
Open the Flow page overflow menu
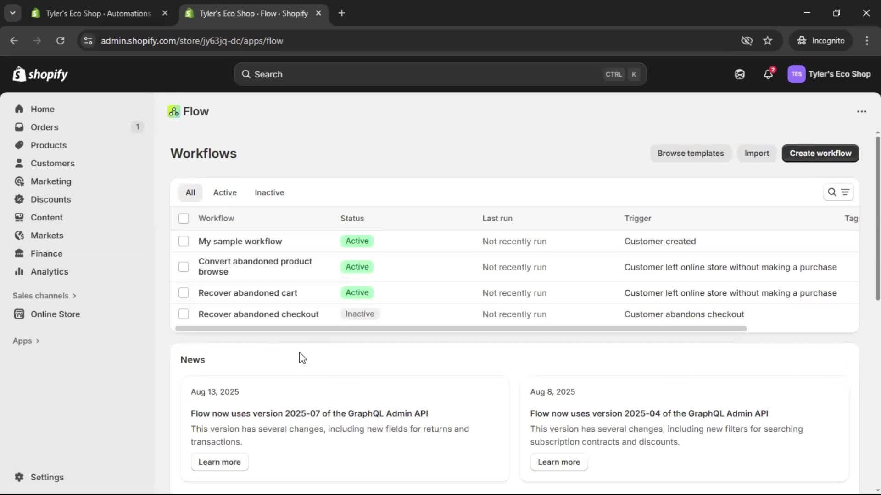coord(861,111)
